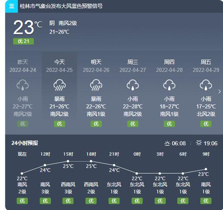This screenshot has width=223, height=210.
Task: Select the 明天 2022-04-26 forecast column
Action: click(96, 93)
